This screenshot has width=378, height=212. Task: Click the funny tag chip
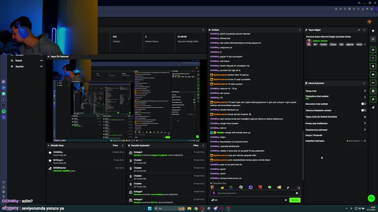pyautogui.click(x=359, y=44)
